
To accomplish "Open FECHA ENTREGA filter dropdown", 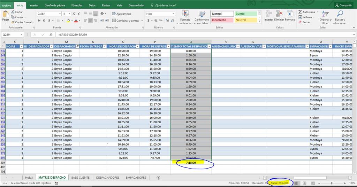I will point(105,46).
